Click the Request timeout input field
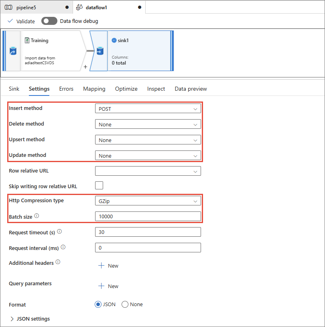Image resolution: width=325 pixels, height=327 pixels. 148,232
